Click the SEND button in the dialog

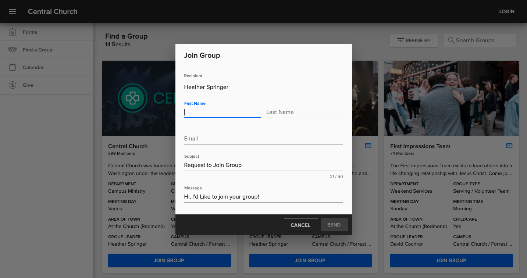click(334, 225)
